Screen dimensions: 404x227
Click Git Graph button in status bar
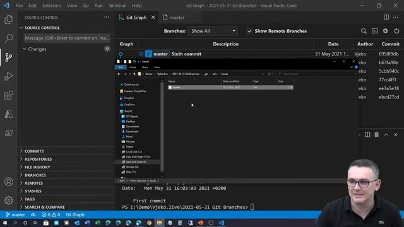click(x=75, y=214)
